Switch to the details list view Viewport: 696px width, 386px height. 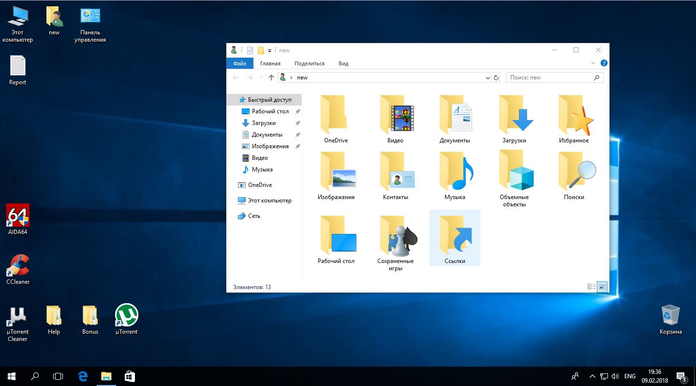tap(592, 287)
